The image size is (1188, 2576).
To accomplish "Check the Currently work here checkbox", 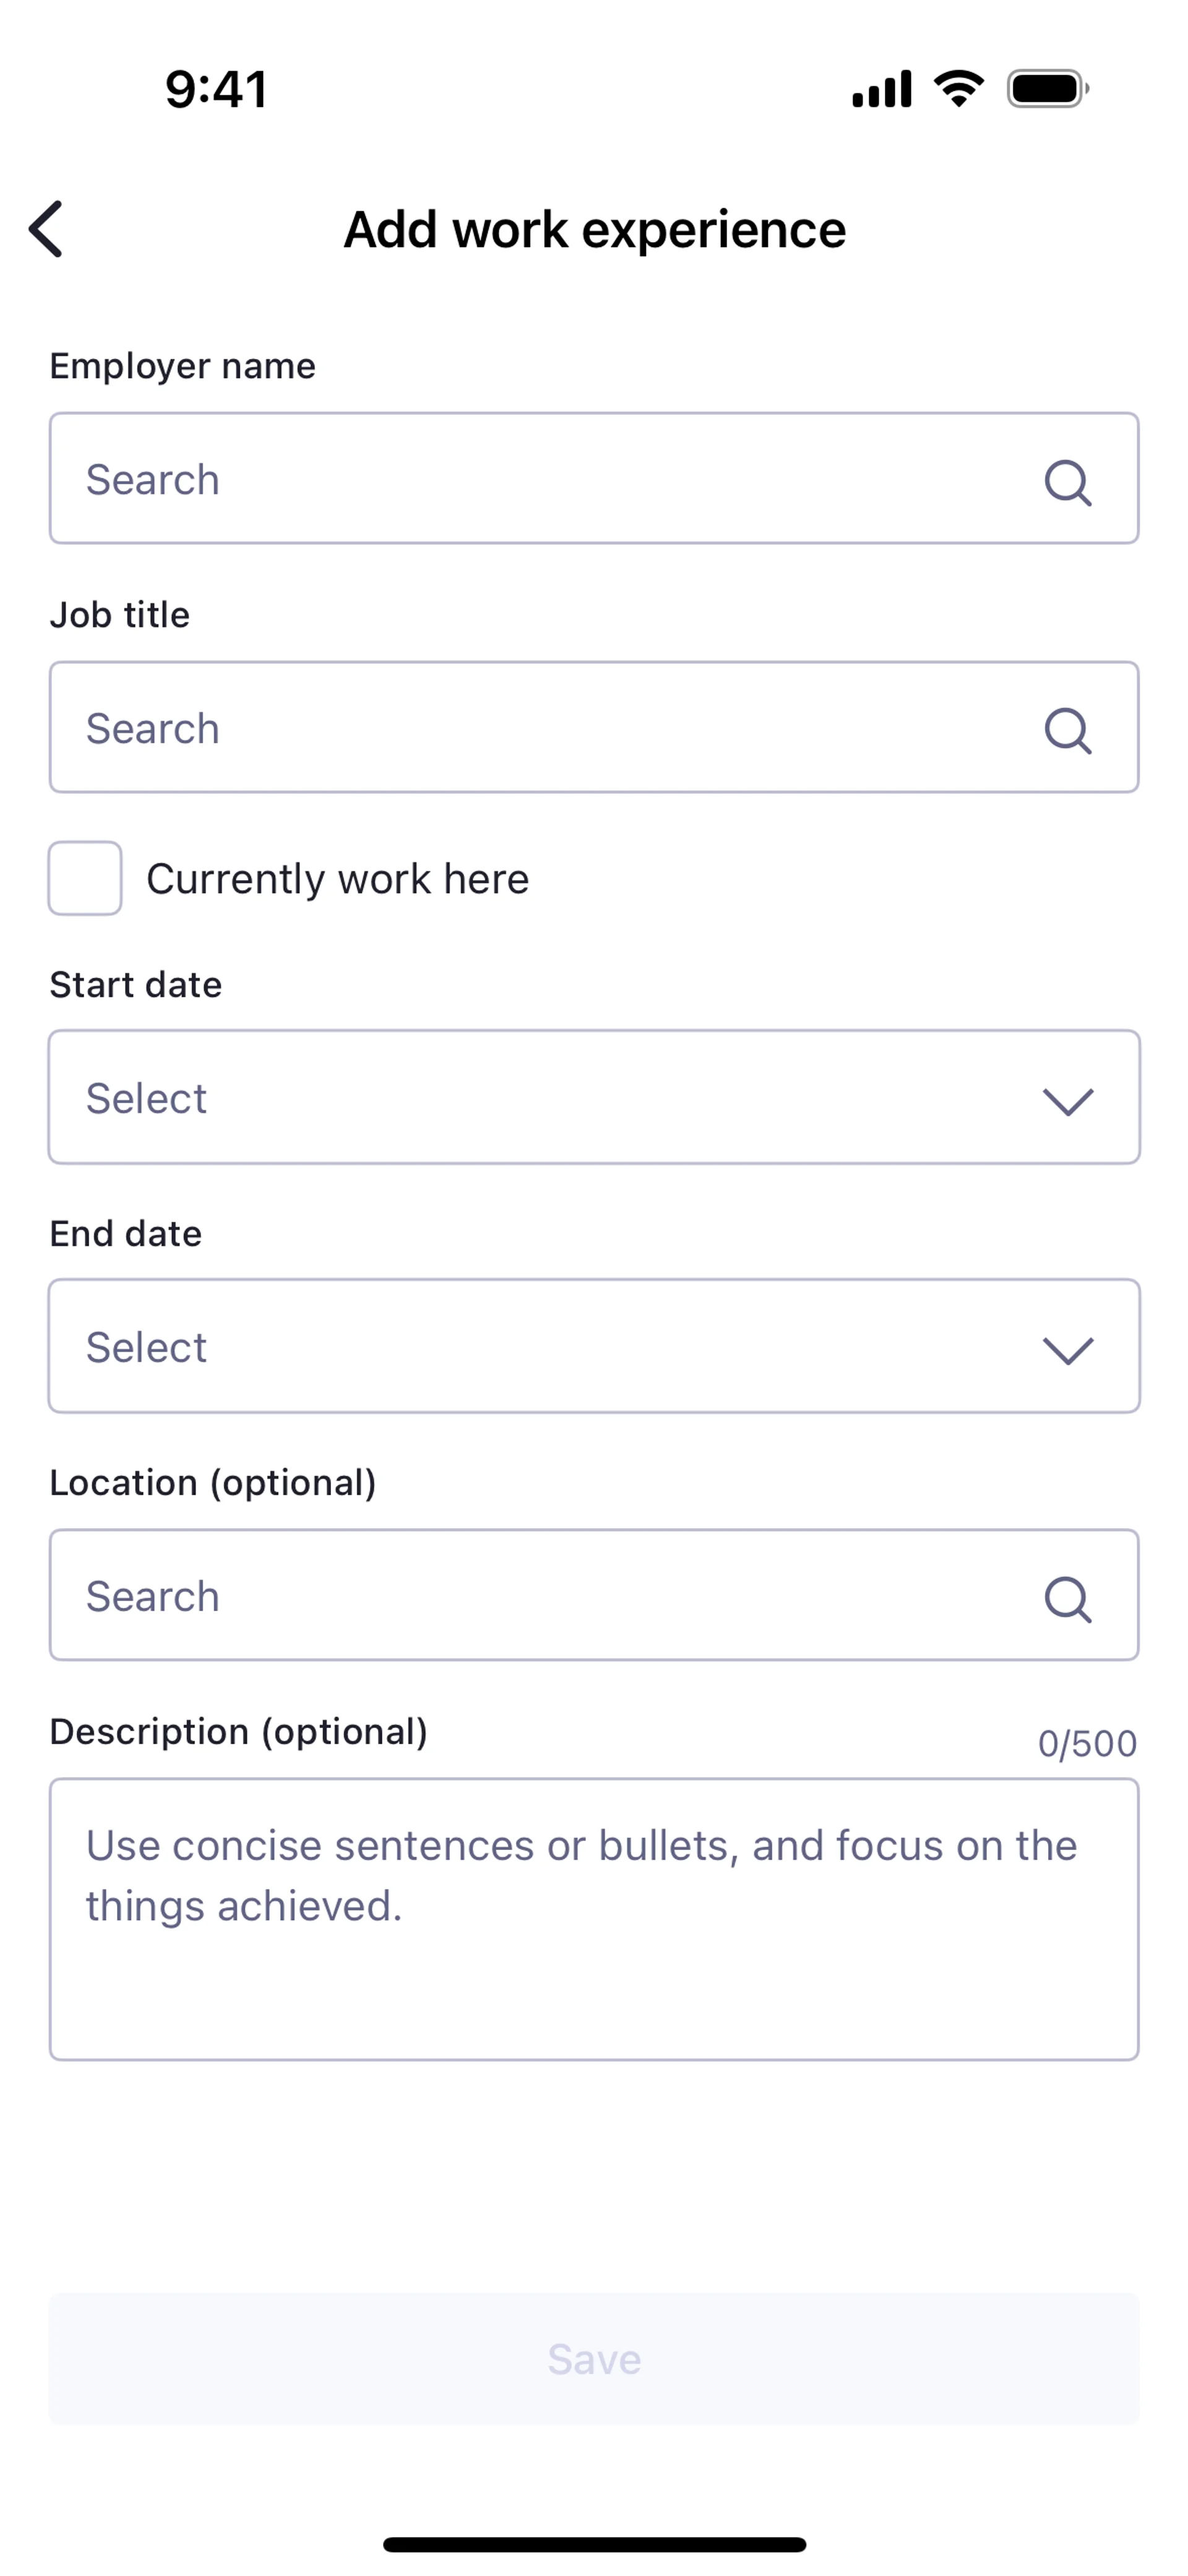I will pyautogui.click(x=85, y=878).
